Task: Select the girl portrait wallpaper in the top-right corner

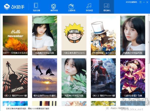Action: click(133, 35)
